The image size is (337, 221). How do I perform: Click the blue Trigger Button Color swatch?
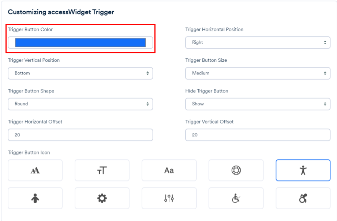[x=80, y=43]
